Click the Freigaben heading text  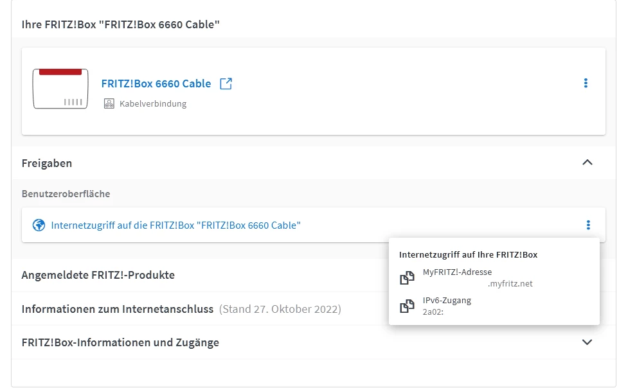click(x=47, y=163)
